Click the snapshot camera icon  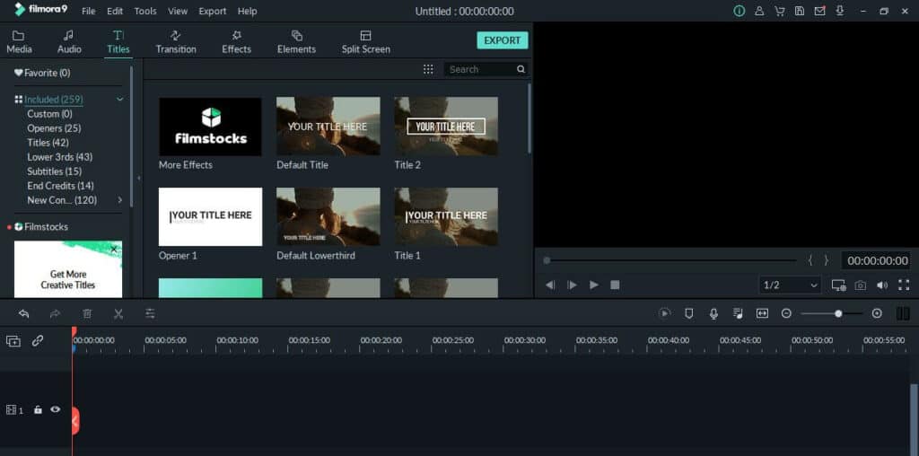tap(861, 285)
